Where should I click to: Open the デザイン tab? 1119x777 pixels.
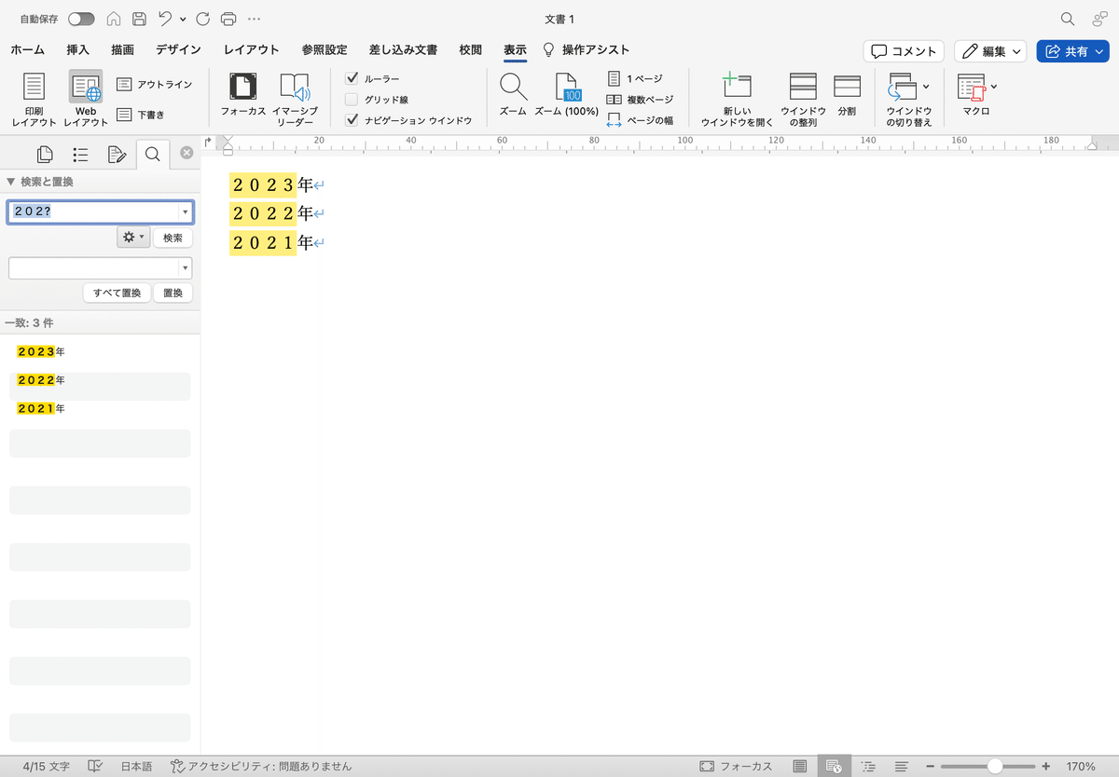pos(180,50)
